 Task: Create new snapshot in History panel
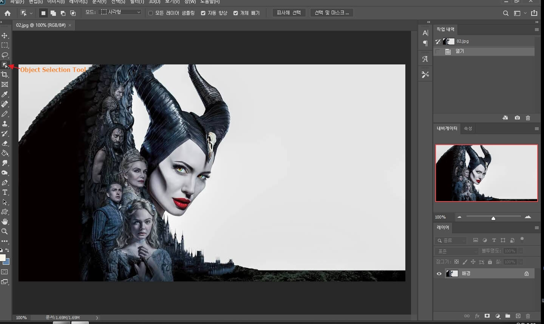click(x=517, y=118)
